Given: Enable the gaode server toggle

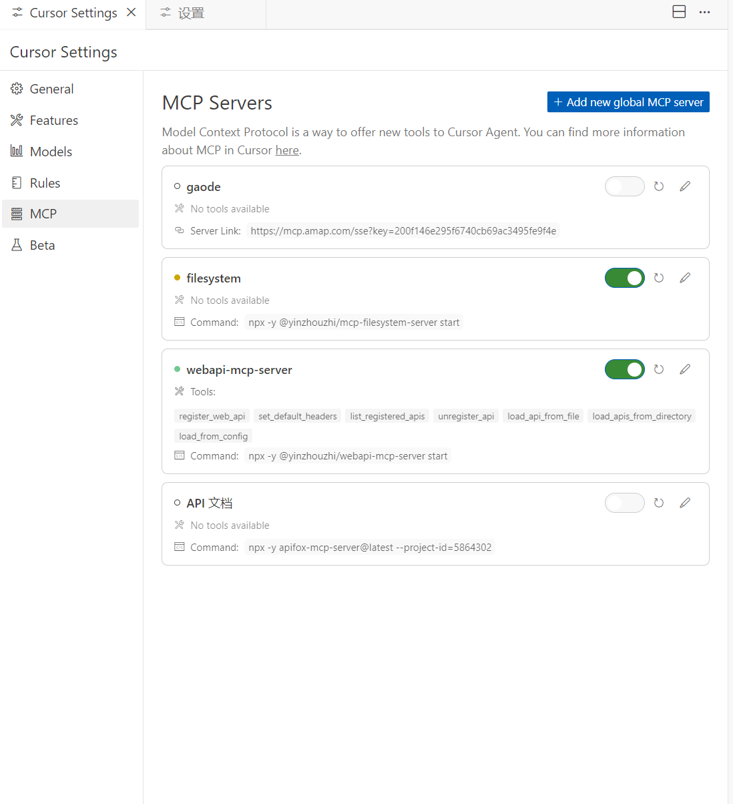Looking at the screenshot, I should pyautogui.click(x=625, y=186).
